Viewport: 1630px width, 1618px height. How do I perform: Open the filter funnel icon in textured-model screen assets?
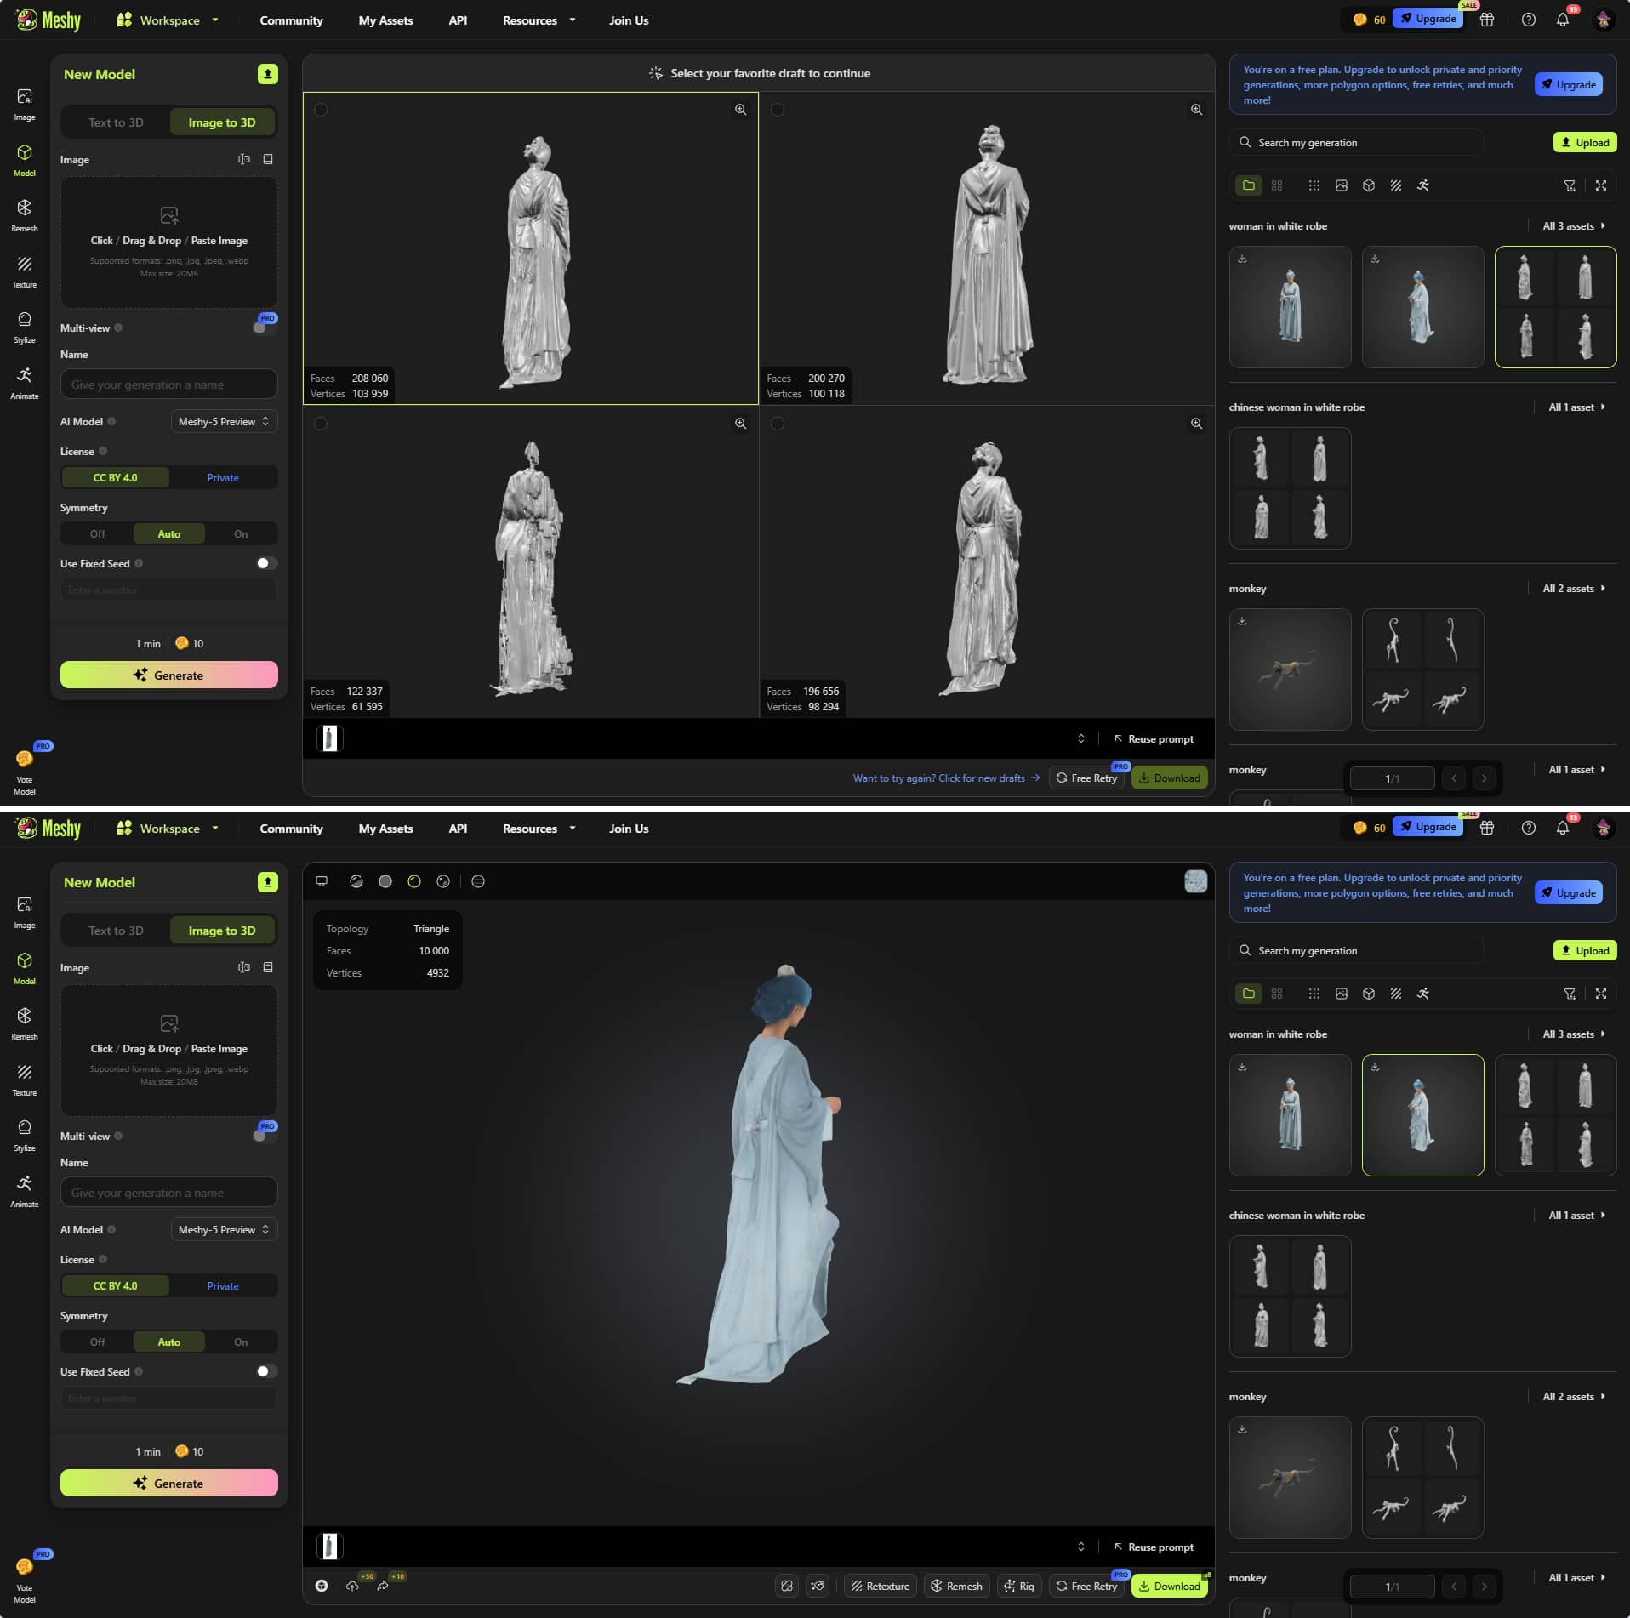[x=1570, y=994]
